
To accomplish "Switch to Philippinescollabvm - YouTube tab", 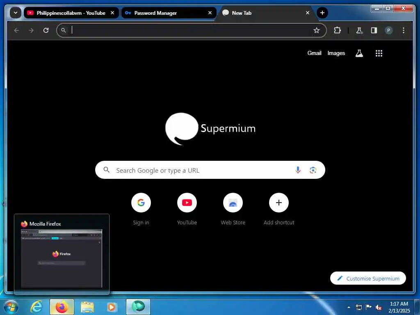I will click(71, 13).
